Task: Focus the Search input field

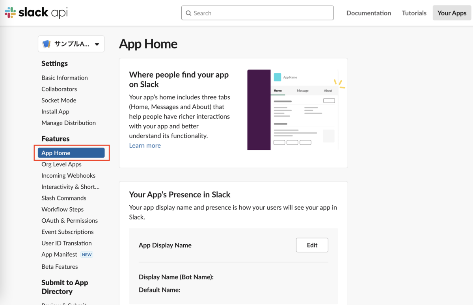Action: click(x=257, y=13)
